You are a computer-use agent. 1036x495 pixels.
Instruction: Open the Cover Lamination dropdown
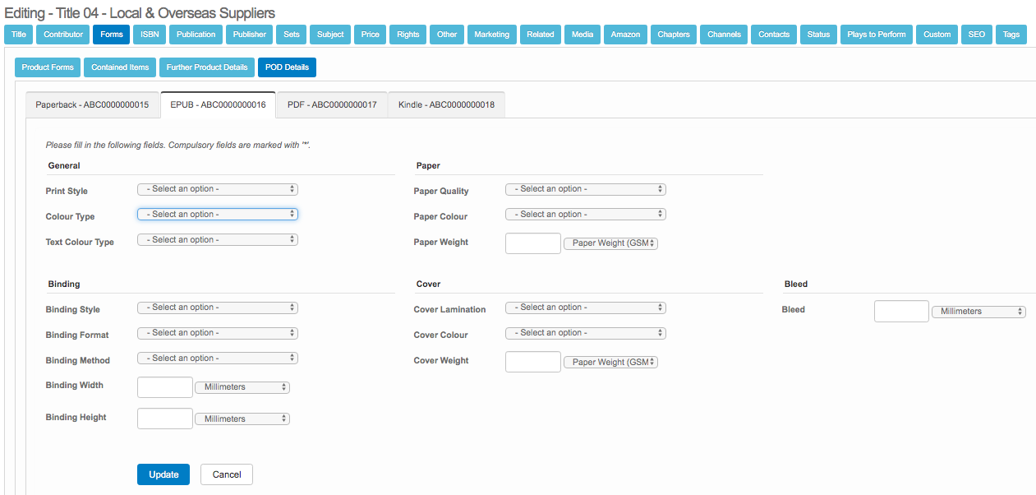(585, 308)
